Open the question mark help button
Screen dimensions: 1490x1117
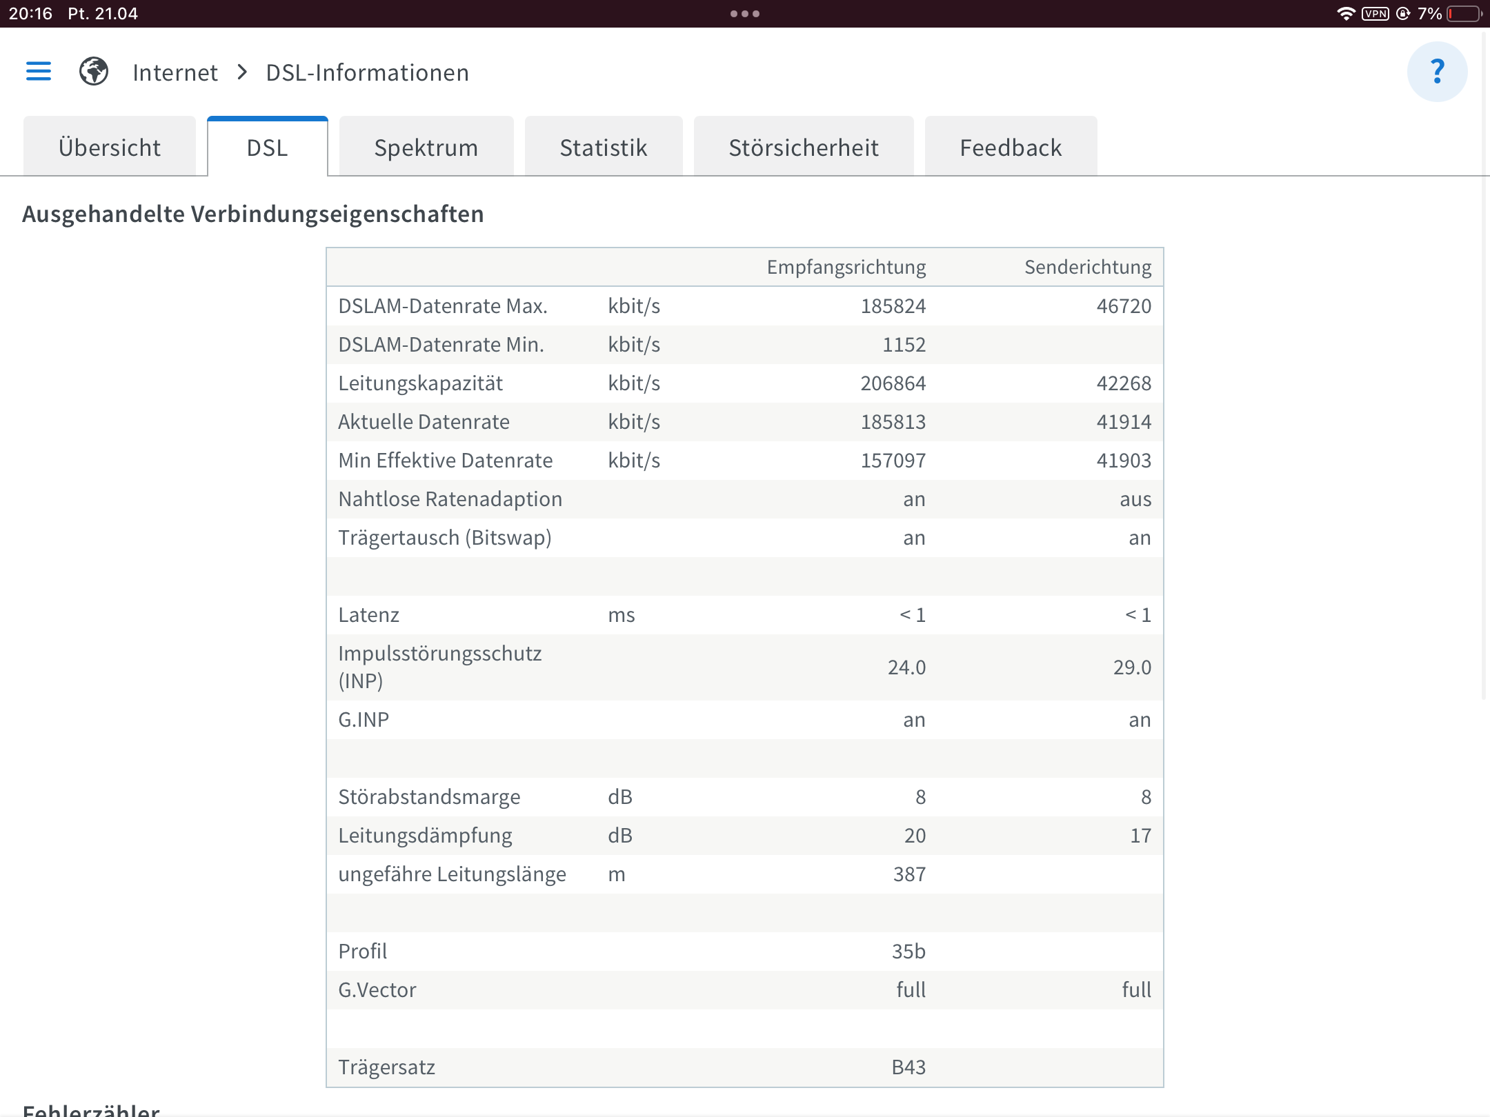tap(1437, 72)
